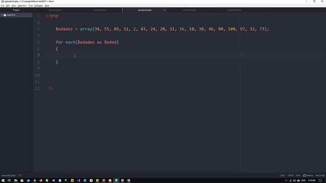The image size is (326, 183).
Task: Open the Help menu
Action: tap(47, 6)
